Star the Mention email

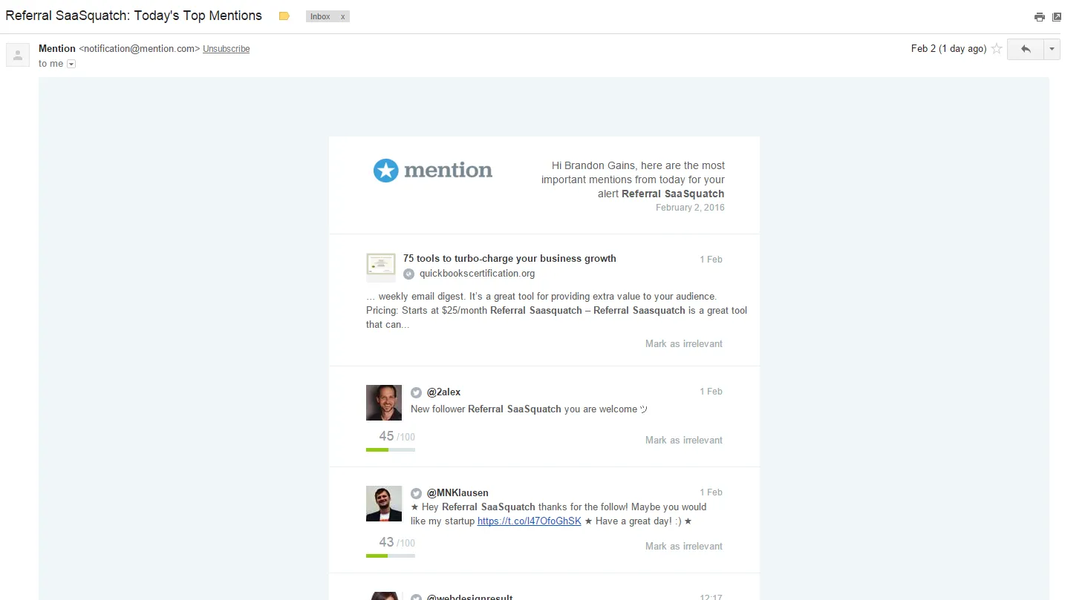coord(997,49)
